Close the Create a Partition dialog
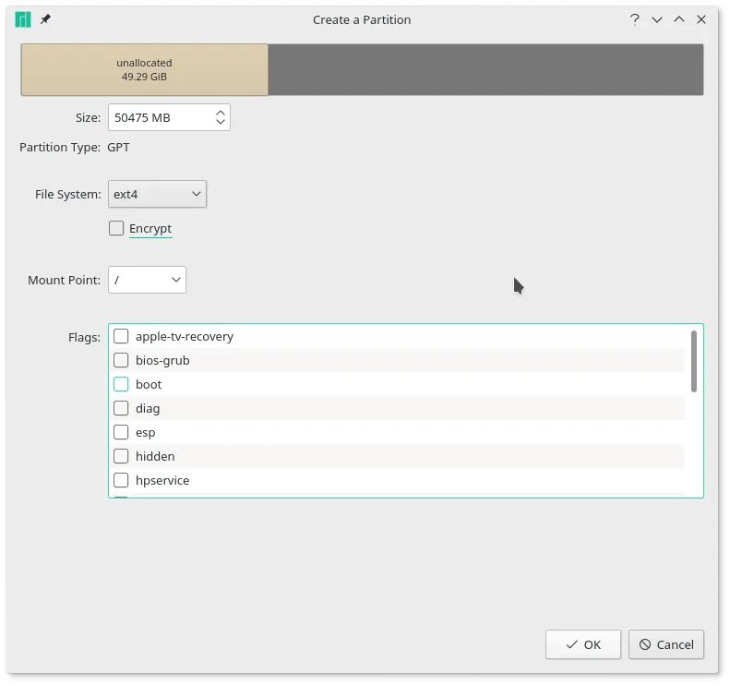The width and height of the screenshot is (730, 685). coord(702,19)
